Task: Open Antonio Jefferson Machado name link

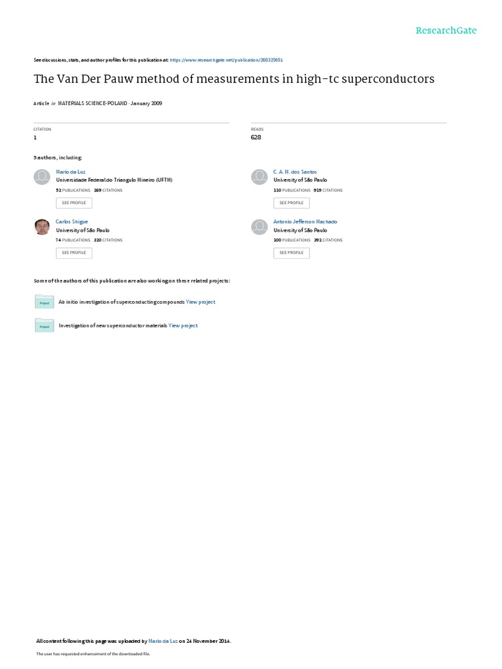Action: click(305, 222)
